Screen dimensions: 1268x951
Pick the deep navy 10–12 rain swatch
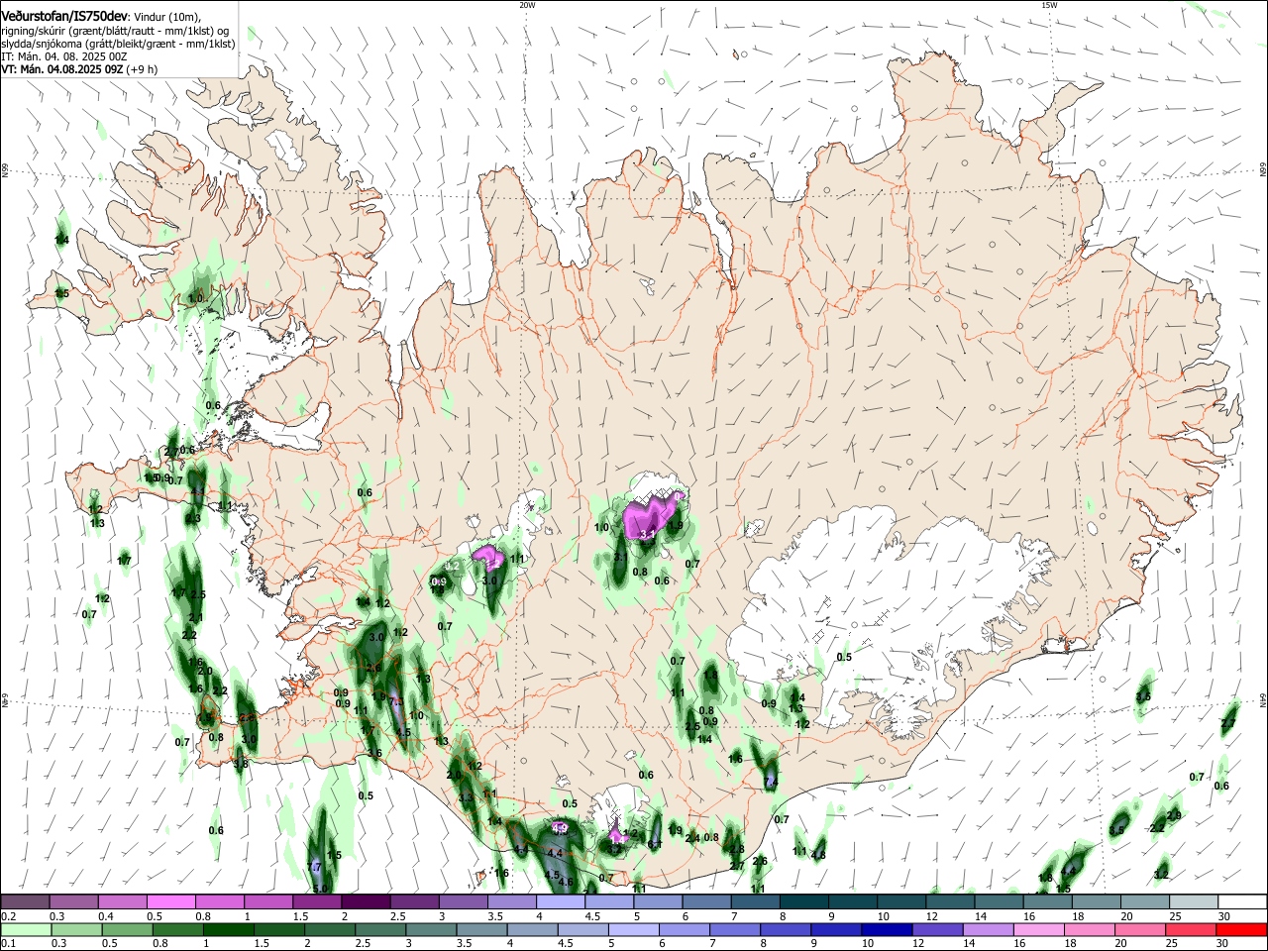click(x=888, y=930)
